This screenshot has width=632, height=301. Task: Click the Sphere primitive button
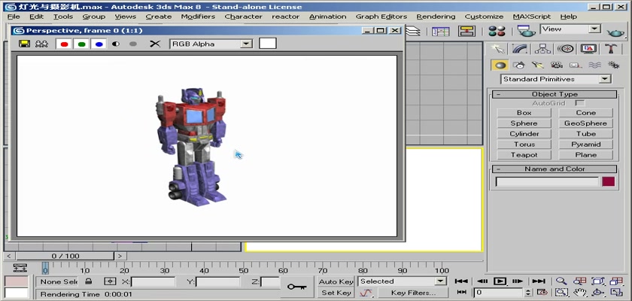tap(524, 123)
